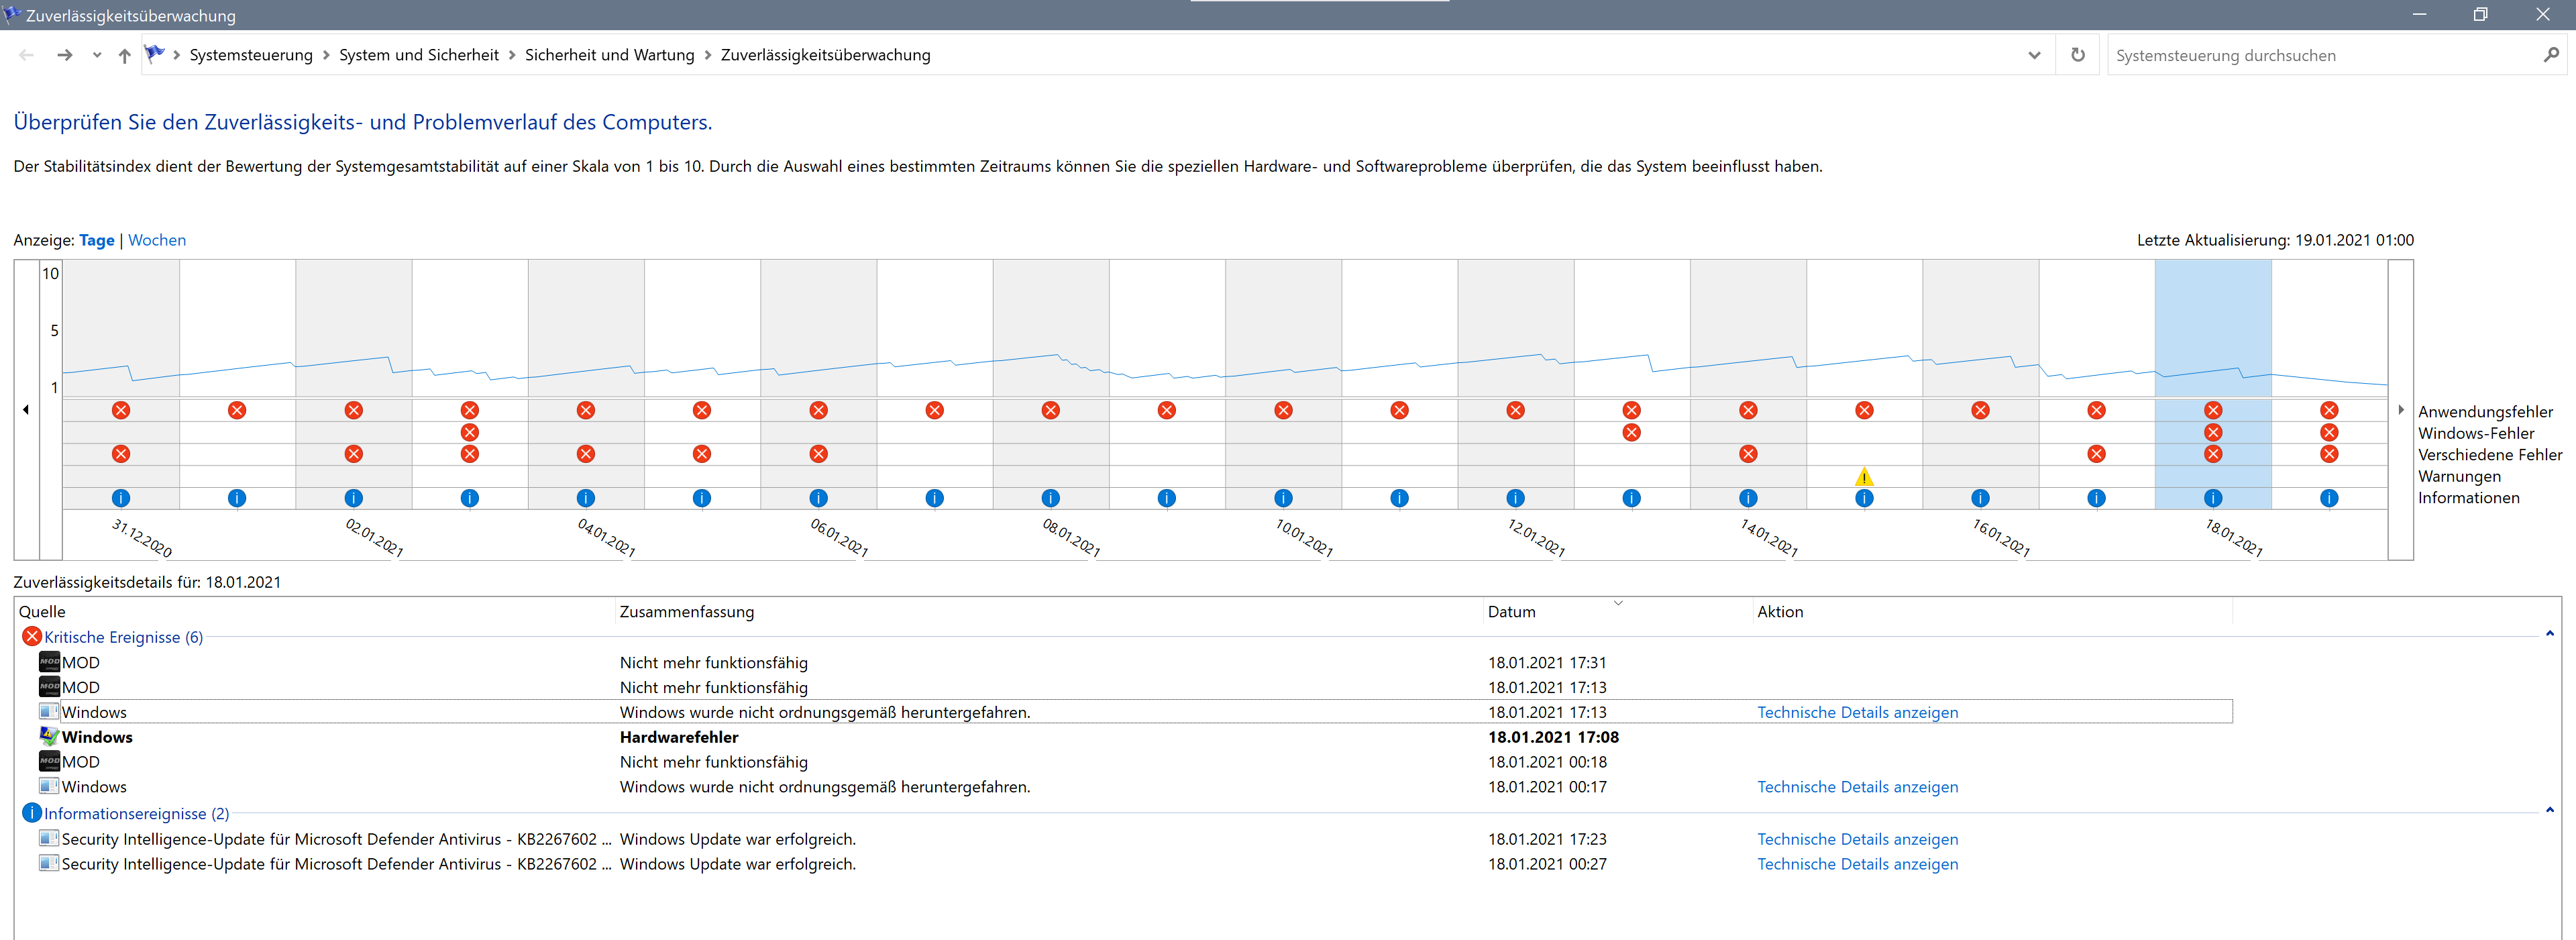This screenshot has width=2576, height=940.
Task: Minimize the Zuverlässigkeitsüberwachung window
Action: [x=2420, y=14]
